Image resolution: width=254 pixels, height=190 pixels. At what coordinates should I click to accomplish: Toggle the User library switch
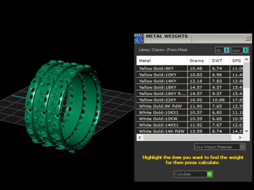tap(240, 50)
